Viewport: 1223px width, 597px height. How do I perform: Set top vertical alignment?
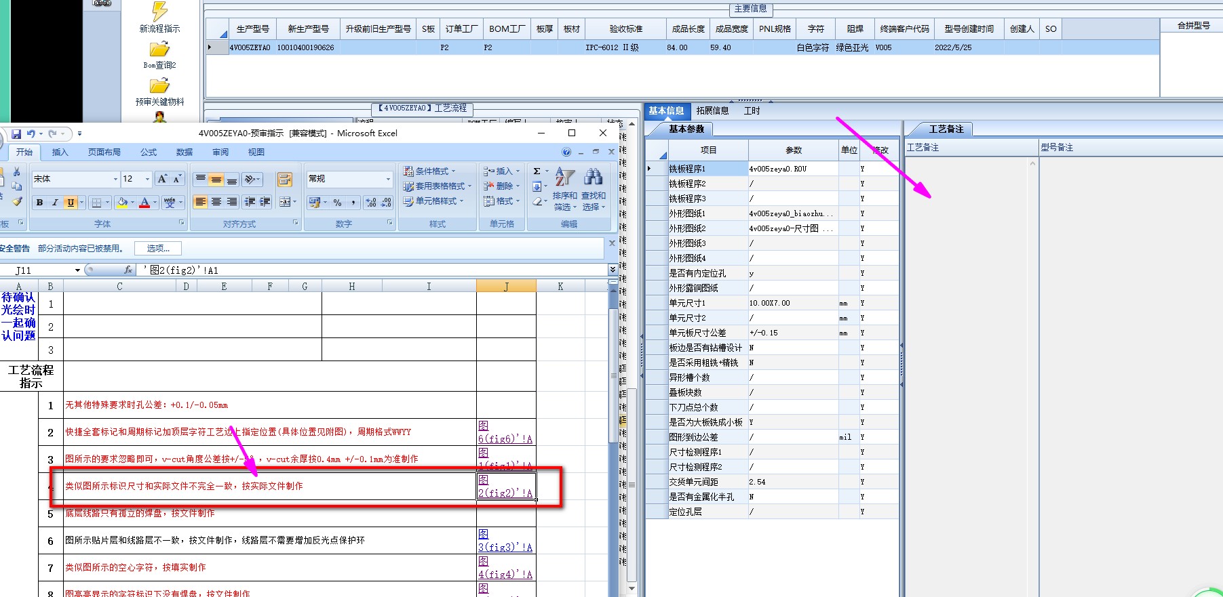pos(200,179)
